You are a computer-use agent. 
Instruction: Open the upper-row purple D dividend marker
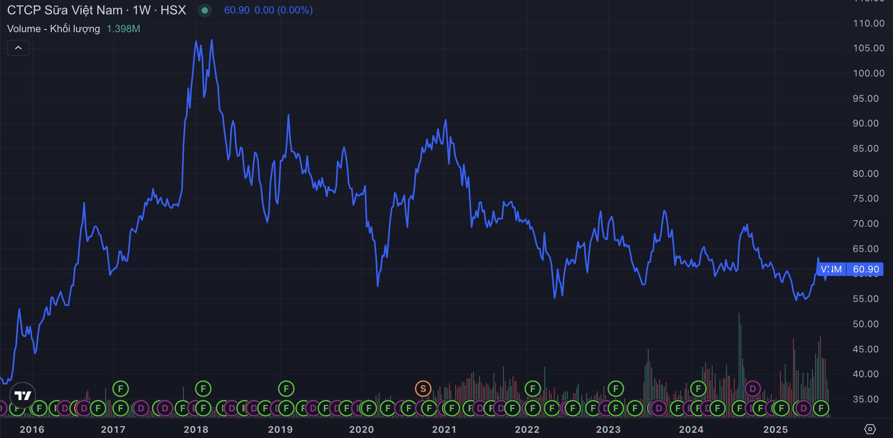(753, 388)
